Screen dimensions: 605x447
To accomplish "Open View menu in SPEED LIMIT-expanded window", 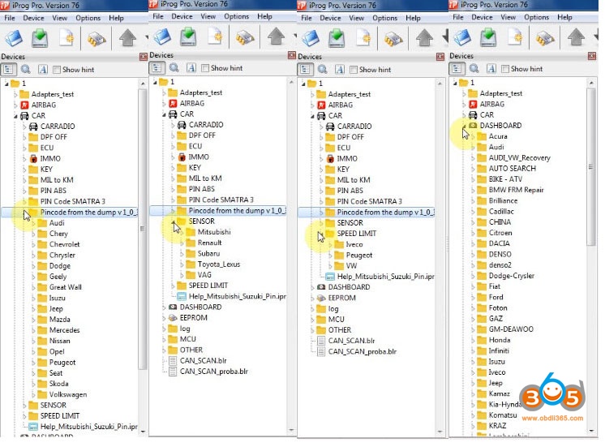I will click(357, 18).
